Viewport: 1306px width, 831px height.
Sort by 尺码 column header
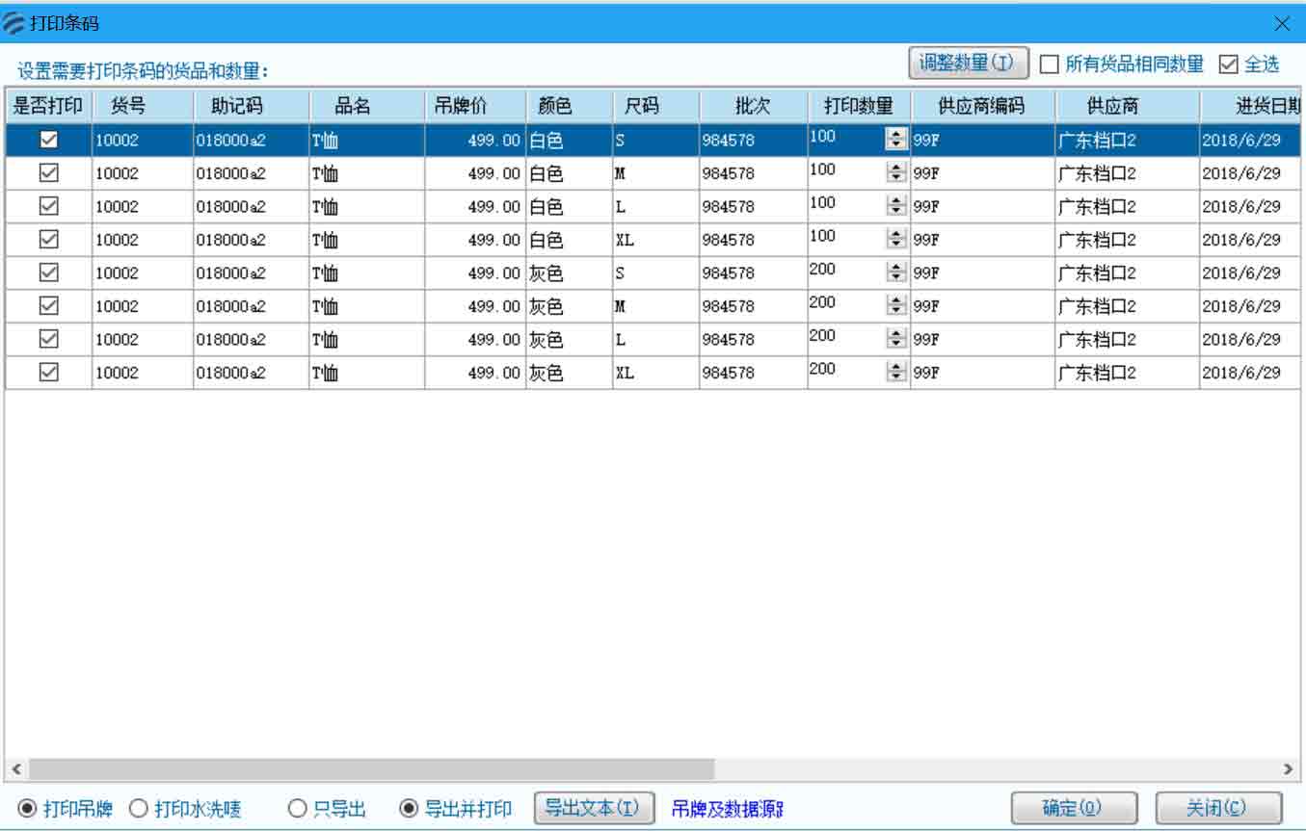(x=655, y=106)
